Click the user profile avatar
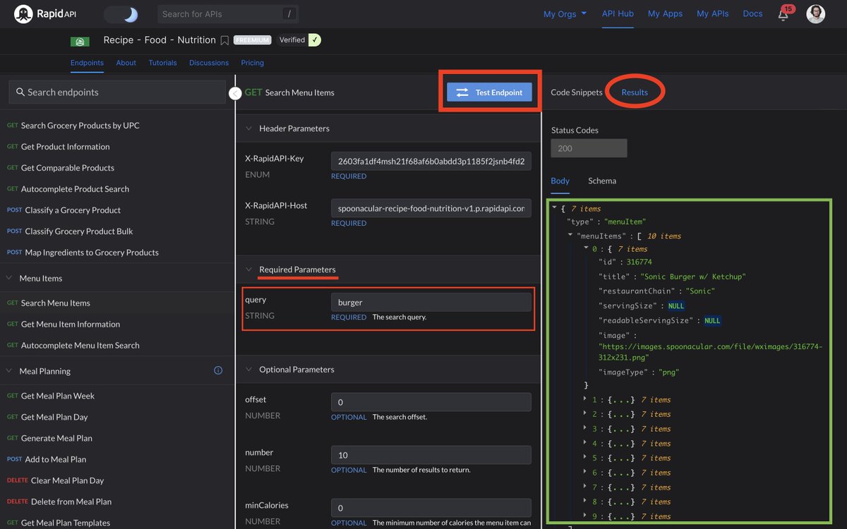This screenshot has height=529, width=847. 816,13
